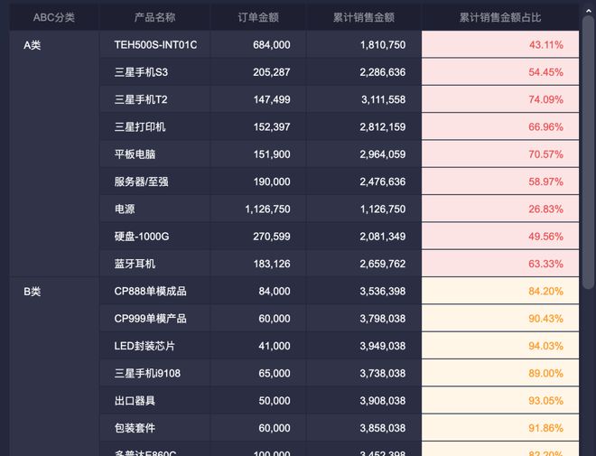Viewport: 596px width, 456px height.
Task: Select the LED封装芯片 product cell
Action: coord(154,346)
